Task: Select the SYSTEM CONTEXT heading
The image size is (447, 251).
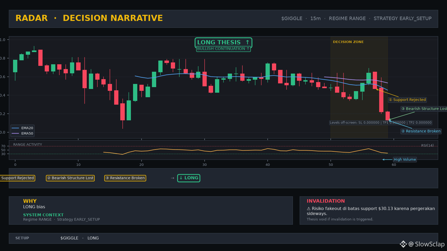Action: coord(43,215)
